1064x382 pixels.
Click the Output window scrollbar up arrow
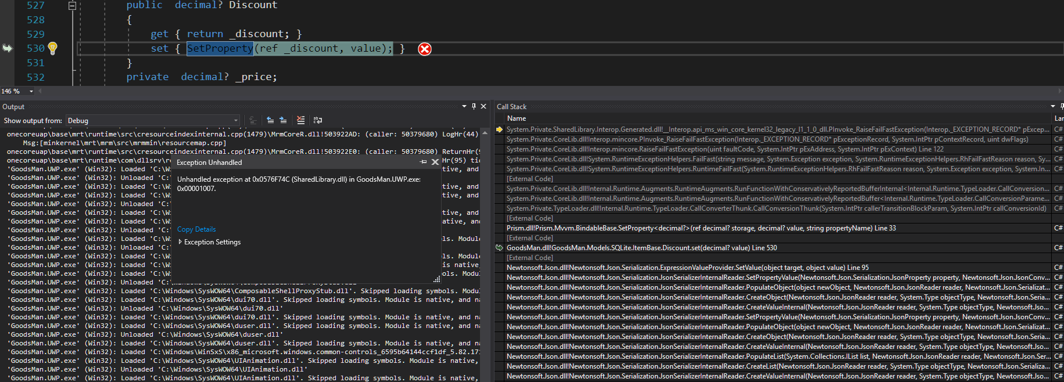tap(486, 133)
